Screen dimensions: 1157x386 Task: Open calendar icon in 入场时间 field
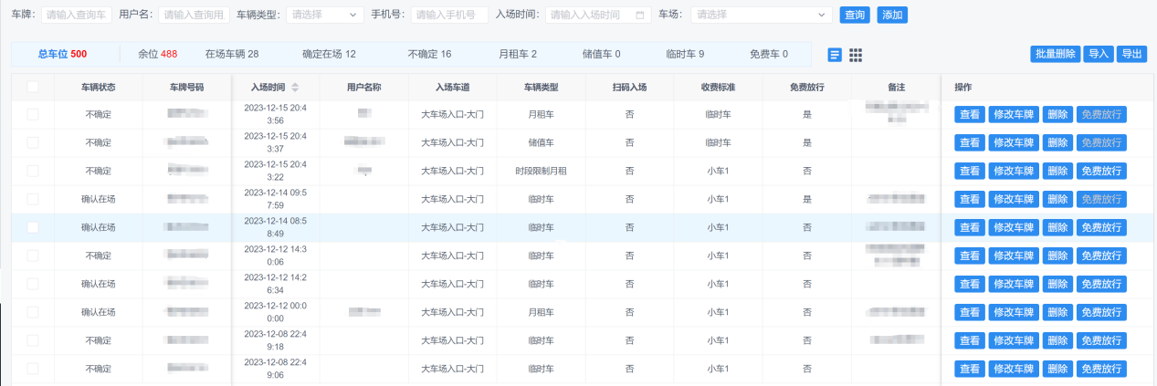(x=639, y=15)
